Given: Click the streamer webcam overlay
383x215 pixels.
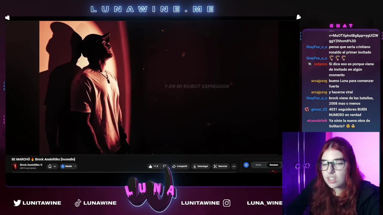Looking at the screenshot, I should pyautogui.click(x=331, y=173).
